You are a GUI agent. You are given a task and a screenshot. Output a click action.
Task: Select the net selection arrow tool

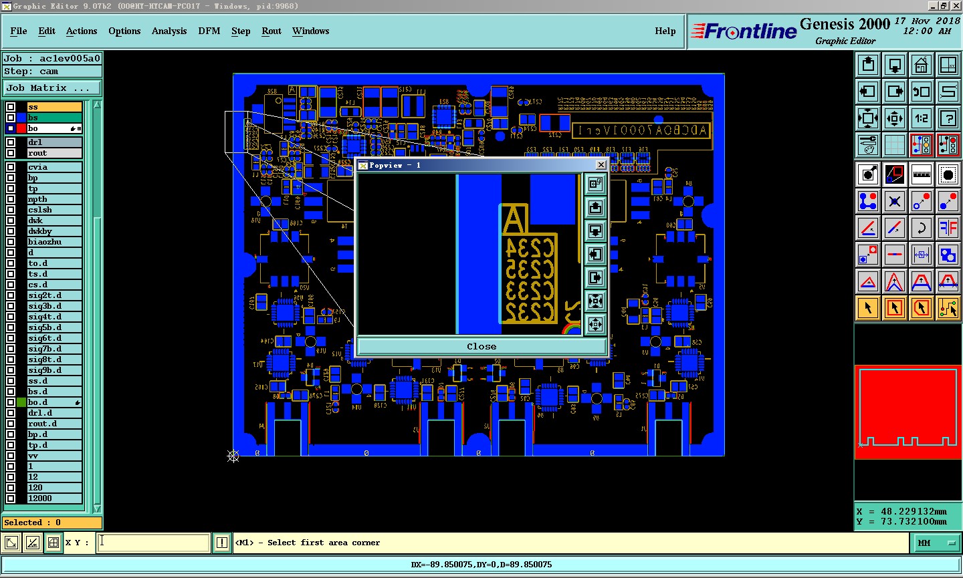948,308
